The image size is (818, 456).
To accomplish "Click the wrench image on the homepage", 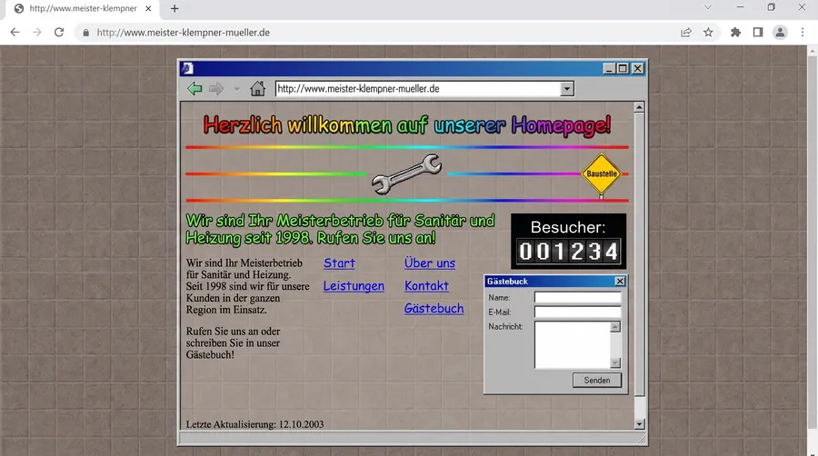I will [x=407, y=174].
